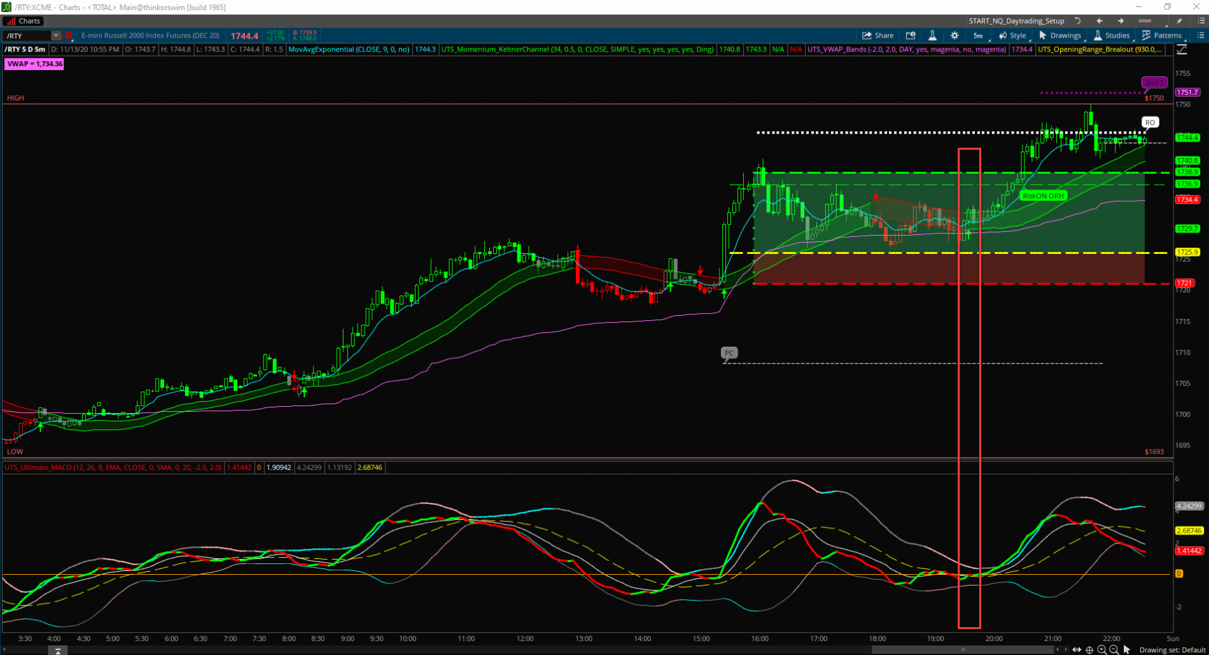Click the zoom out magnifier icon
The height and width of the screenshot is (655, 1209).
click(x=1114, y=650)
